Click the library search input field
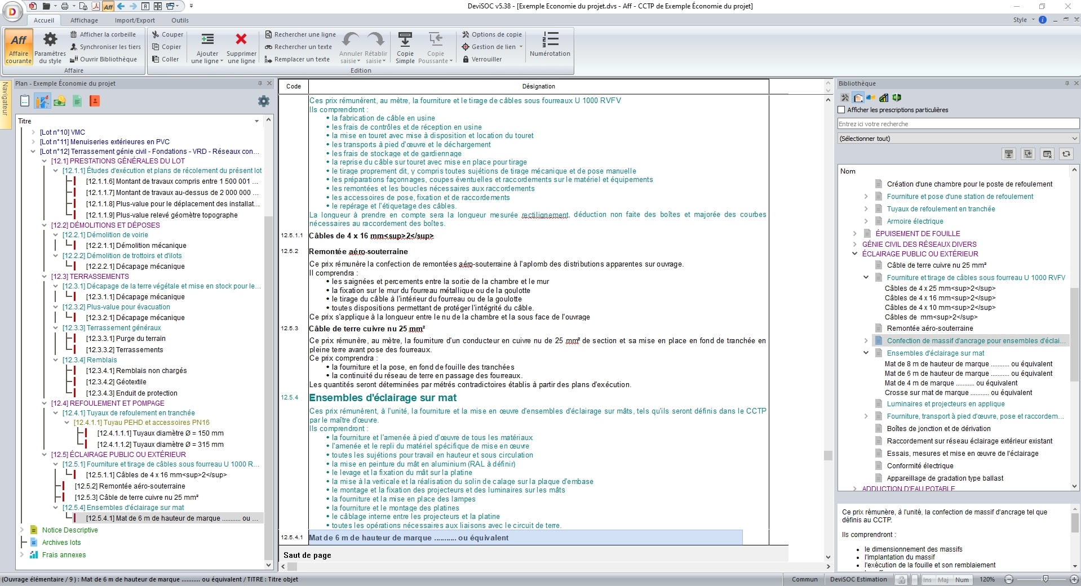The width and height of the screenshot is (1081, 586). [x=958, y=124]
